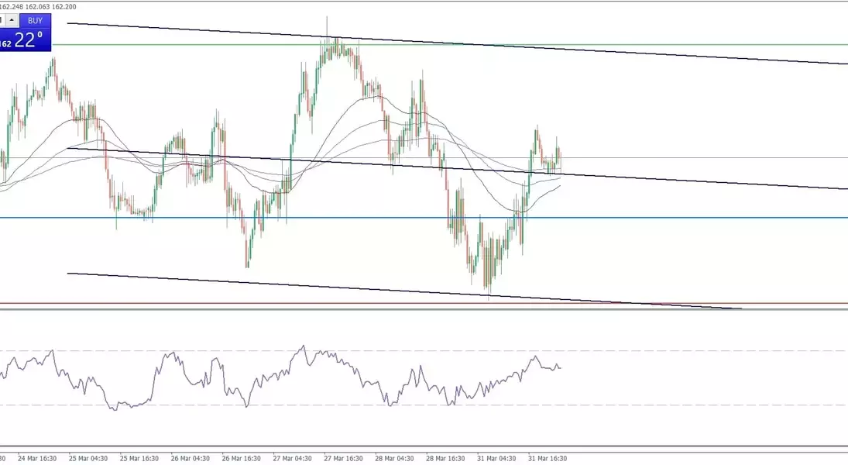Click the 31 Mar 16:30 time label

(548, 458)
